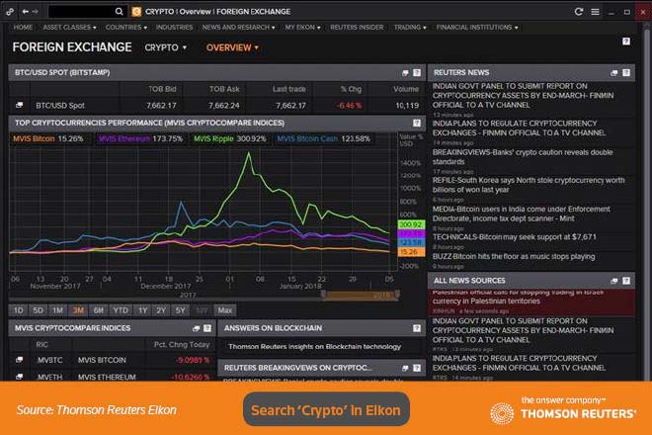
Task: Select the 1M chart range
Action: [x=58, y=310]
